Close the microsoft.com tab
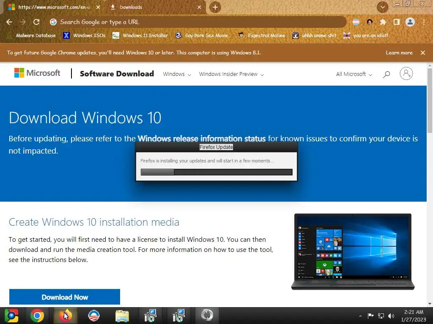The height and width of the screenshot is (324, 433). 98,7
